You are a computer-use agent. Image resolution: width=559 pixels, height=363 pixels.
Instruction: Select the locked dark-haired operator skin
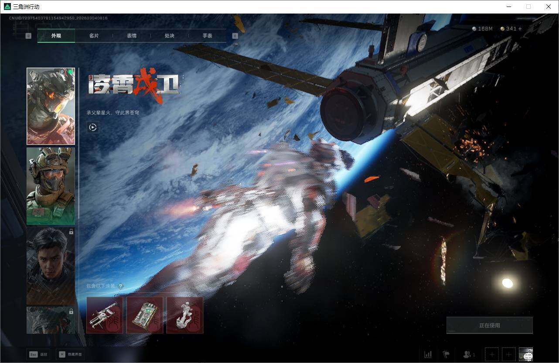pos(51,266)
